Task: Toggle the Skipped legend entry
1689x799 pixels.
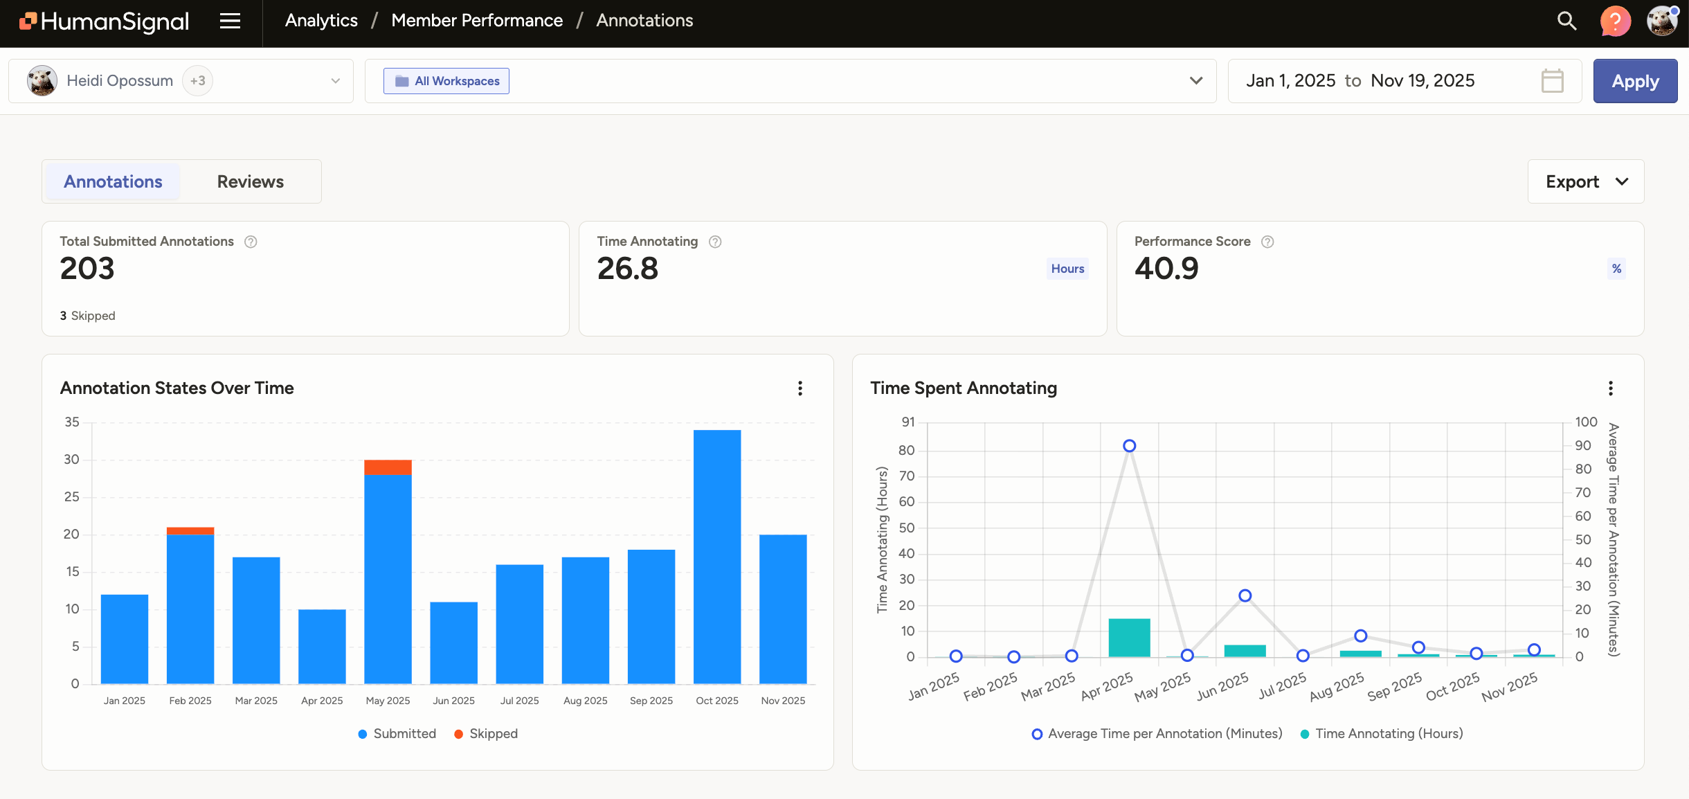Action: [x=486, y=733]
